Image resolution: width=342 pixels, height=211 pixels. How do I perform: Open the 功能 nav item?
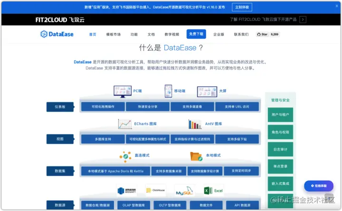(x=134, y=34)
